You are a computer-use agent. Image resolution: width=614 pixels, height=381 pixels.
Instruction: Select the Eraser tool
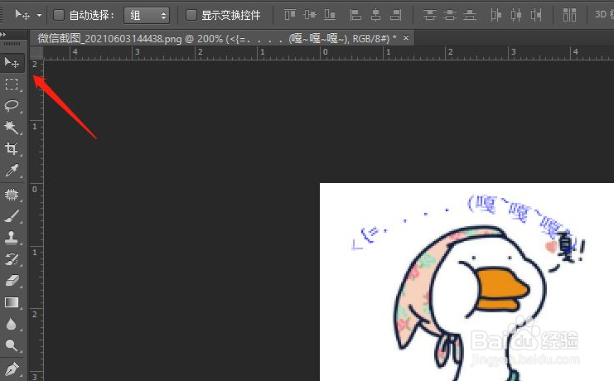(x=12, y=280)
